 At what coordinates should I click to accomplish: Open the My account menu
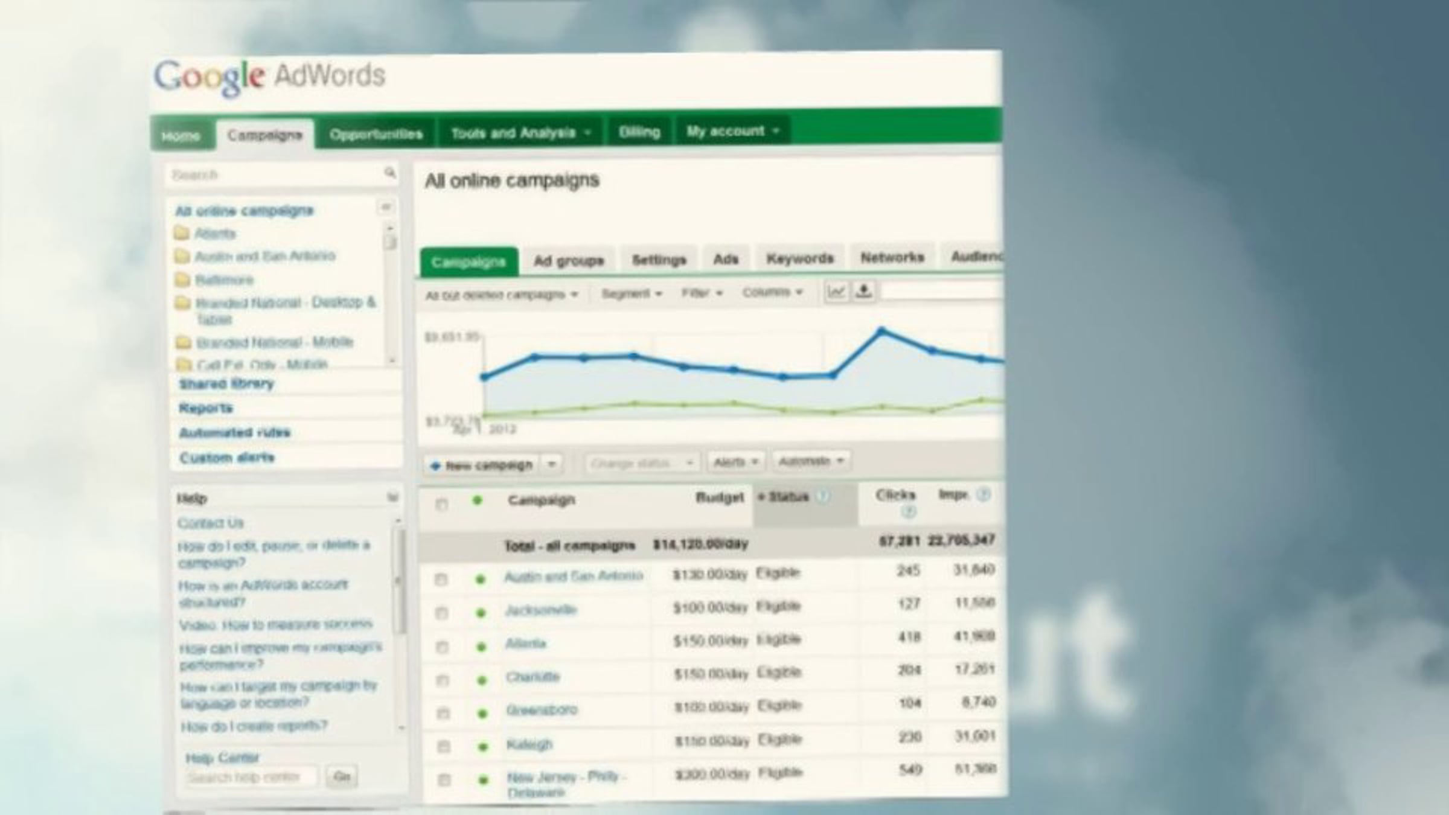tap(732, 131)
